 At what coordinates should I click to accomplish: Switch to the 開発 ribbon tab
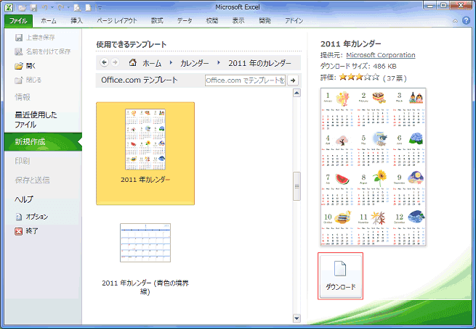pos(265,20)
